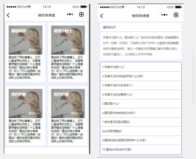Go back using arrow on 基础知识 page
The width and height of the screenshot is (196, 159).
pos(102,16)
